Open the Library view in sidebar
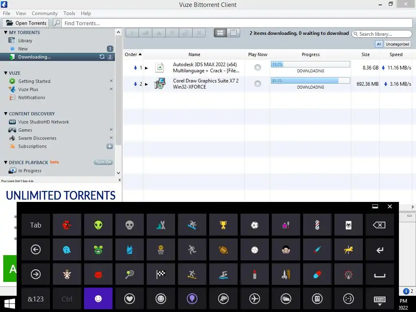416x312 pixels. click(25, 41)
